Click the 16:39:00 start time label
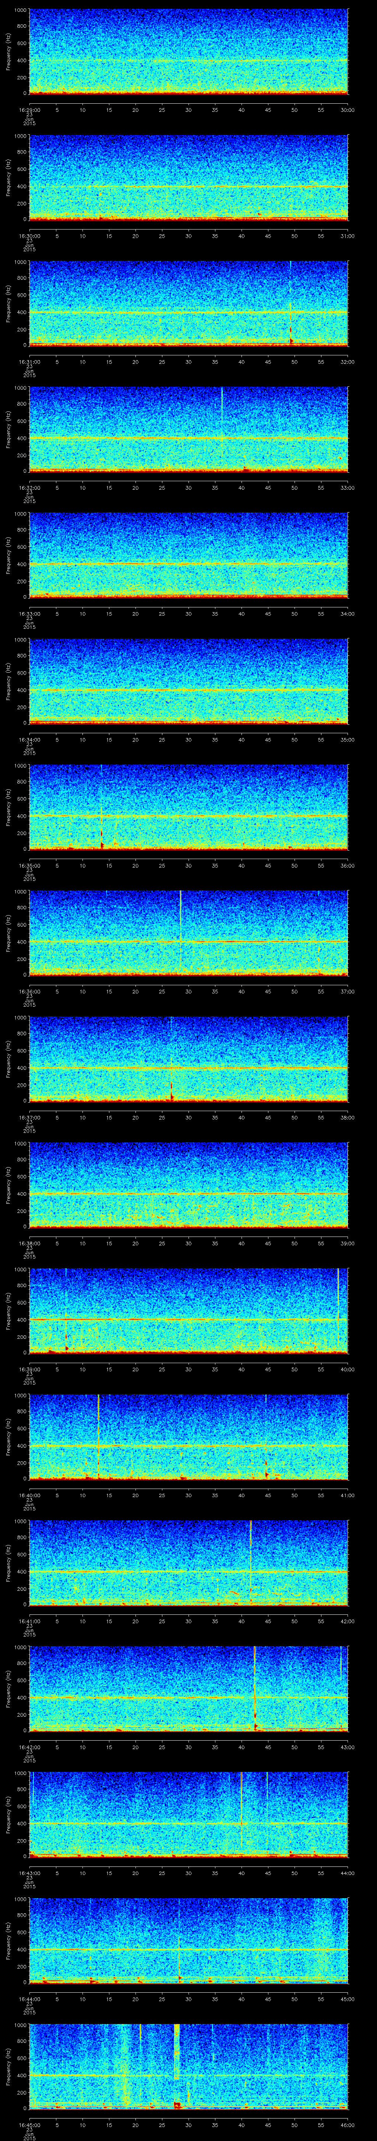 coord(29,1370)
